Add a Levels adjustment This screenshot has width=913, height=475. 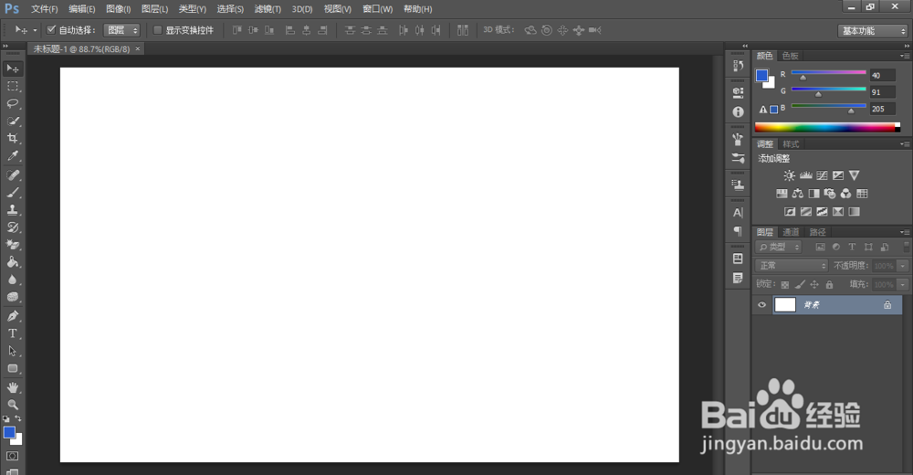pos(806,175)
